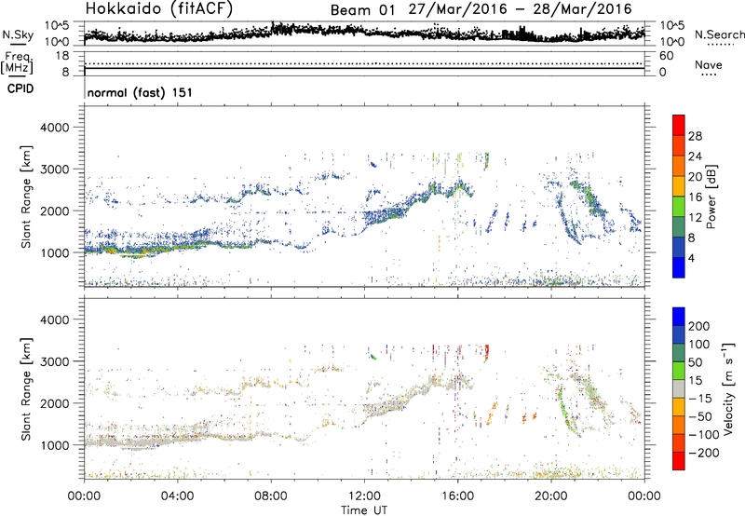
Task: Click the '-50' tick on Velocity colorbar
Action: pos(699,416)
